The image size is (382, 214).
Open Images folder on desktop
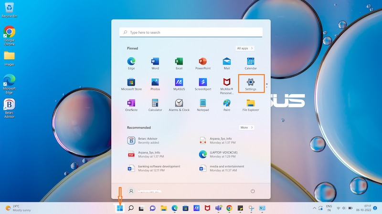pos(9,58)
